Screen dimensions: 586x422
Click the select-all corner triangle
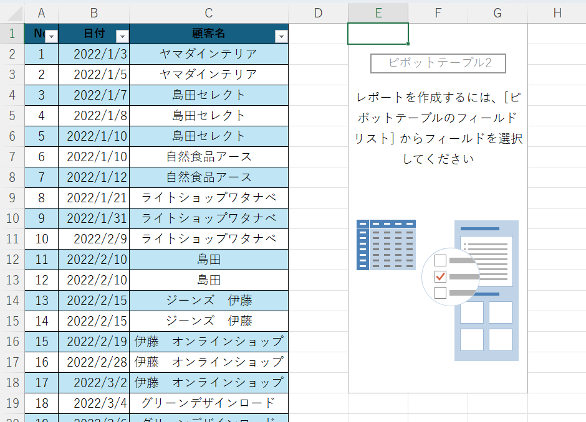click(x=12, y=14)
